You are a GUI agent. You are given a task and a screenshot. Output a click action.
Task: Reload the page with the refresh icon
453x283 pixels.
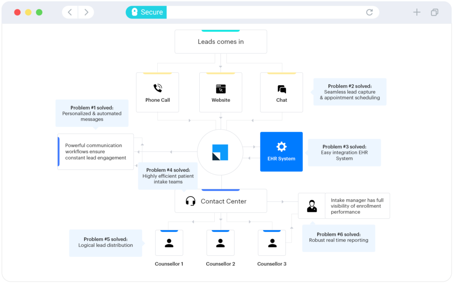tap(370, 12)
